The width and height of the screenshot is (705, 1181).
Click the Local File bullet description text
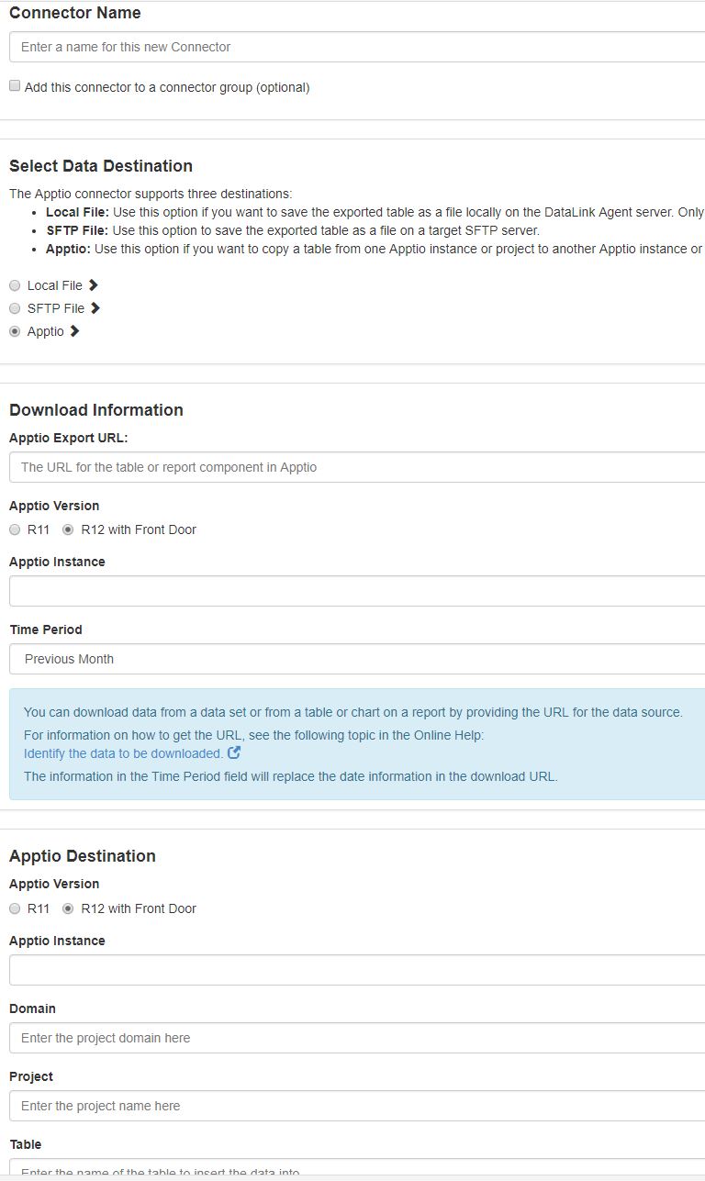click(375, 212)
